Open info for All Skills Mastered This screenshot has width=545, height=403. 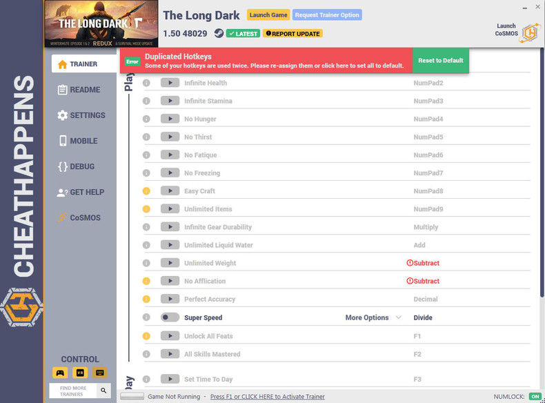146,354
